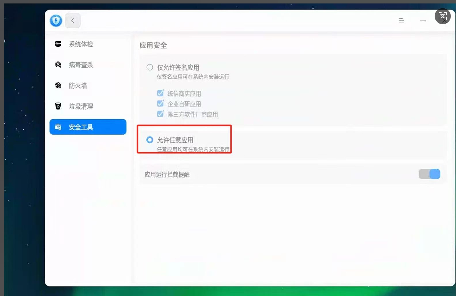Minimize the security center window
The width and height of the screenshot is (456, 296).
(x=423, y=21)
